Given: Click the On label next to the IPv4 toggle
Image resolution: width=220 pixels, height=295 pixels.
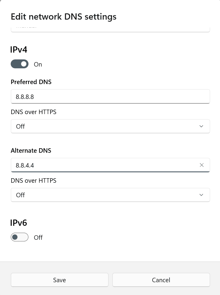Looking at the screenshot, I should click(x=38, y=64).
